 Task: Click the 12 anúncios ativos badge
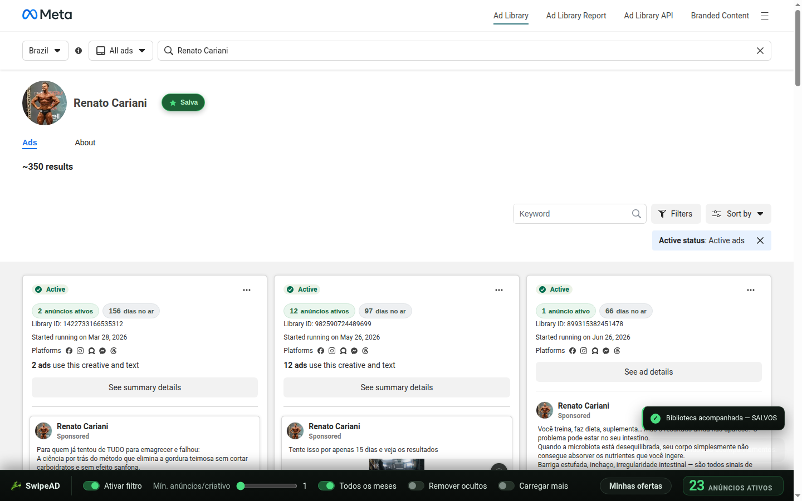pyautogui.click(x=320, y=311)
